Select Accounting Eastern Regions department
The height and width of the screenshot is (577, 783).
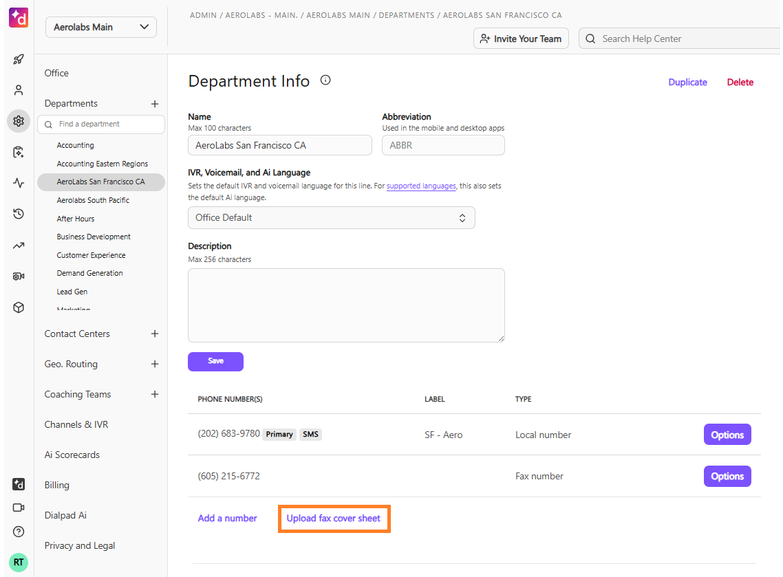point(103,164)
